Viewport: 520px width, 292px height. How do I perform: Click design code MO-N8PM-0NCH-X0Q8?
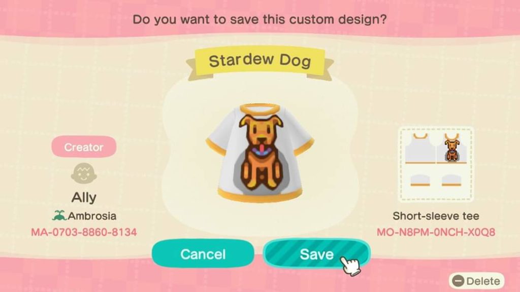tap(436, 232)
